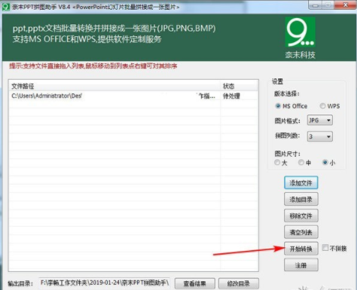Click the 添加目录 button
The image size is (357, 290).
(301, 199)
